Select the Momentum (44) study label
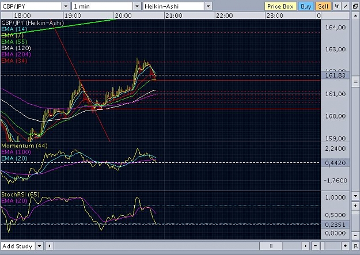 pos(24,146)
